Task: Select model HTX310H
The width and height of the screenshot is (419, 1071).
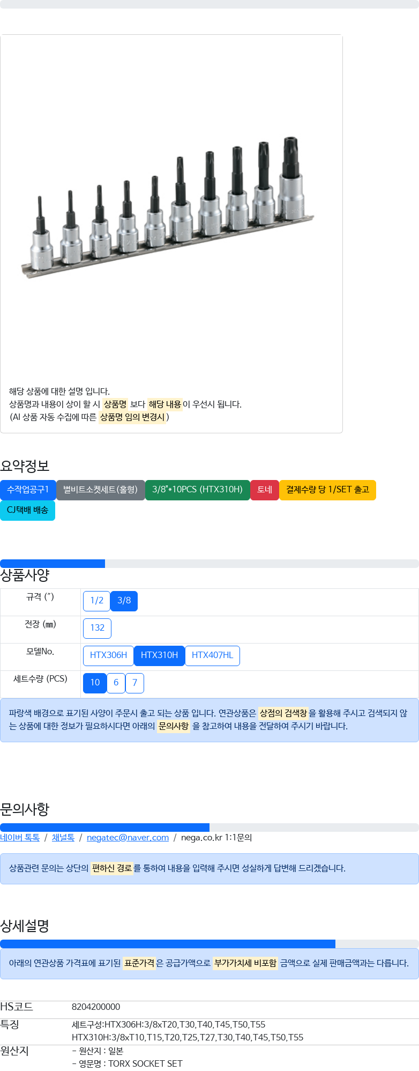Action: point(159,655)
